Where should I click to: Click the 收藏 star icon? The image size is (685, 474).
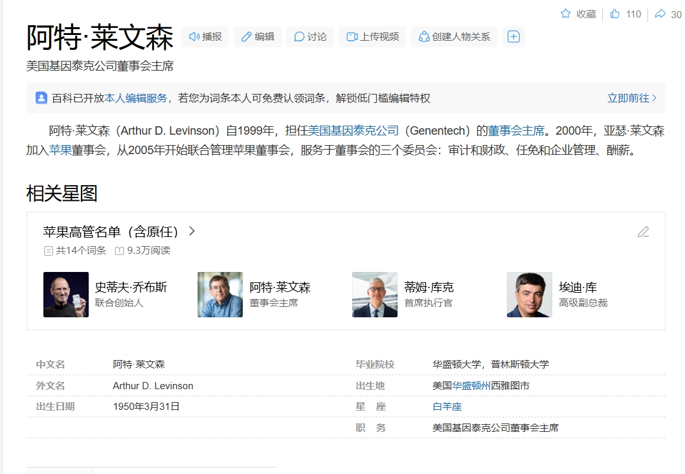coord(565,14)
